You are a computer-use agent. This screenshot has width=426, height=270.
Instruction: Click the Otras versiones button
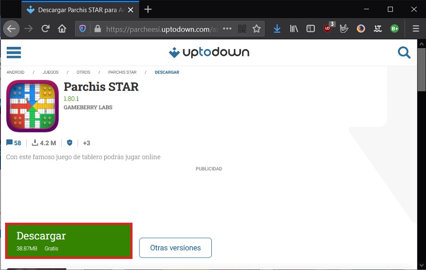[175, 248]
